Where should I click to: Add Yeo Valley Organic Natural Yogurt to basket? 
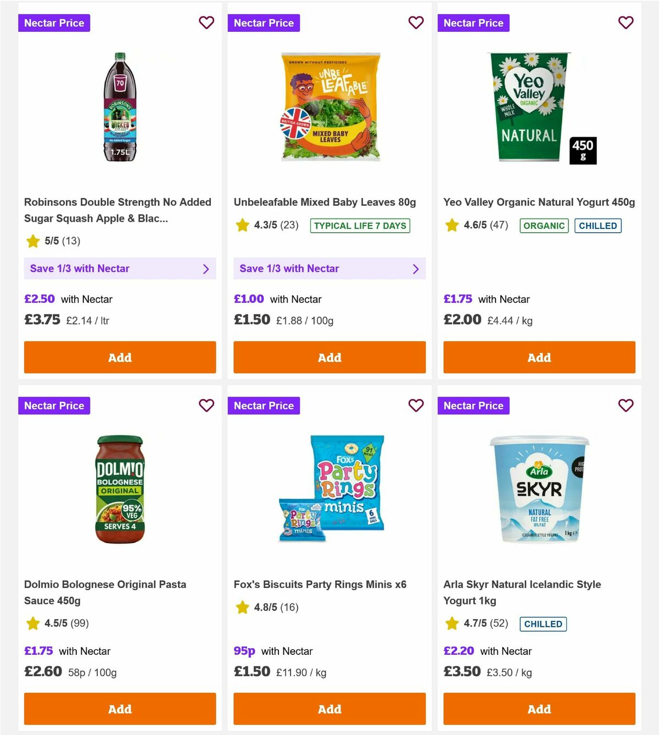539,357
